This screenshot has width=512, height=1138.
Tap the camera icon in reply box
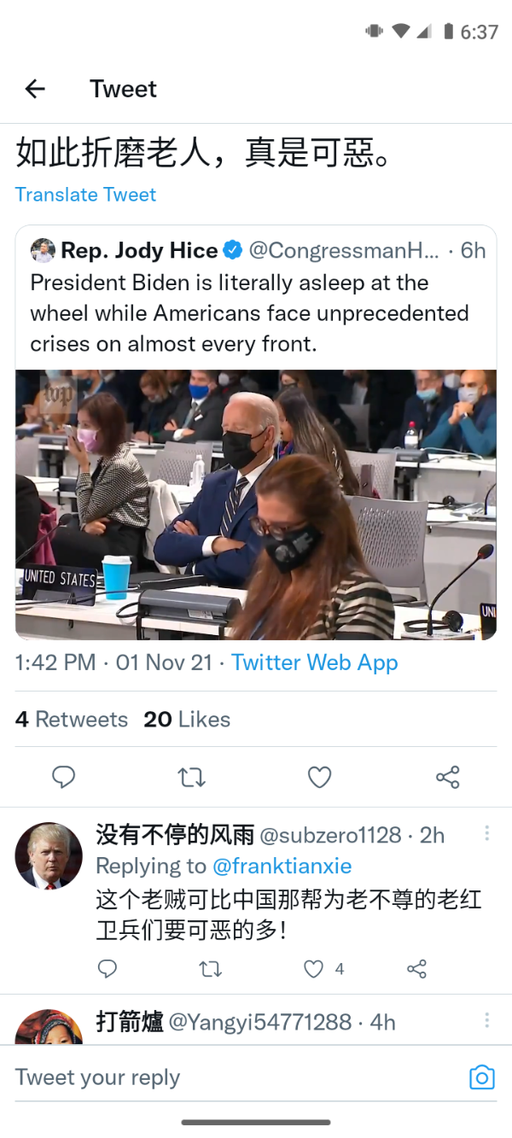(481, 1077)
